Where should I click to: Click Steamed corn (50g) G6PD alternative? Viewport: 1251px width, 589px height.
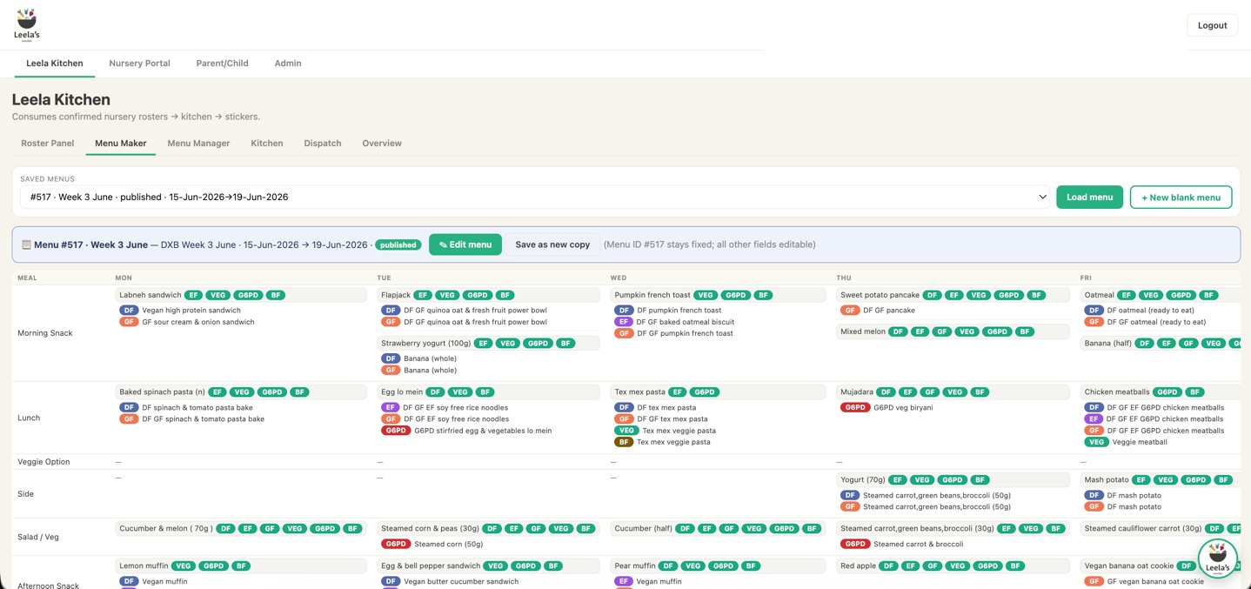tap(449, 545)
